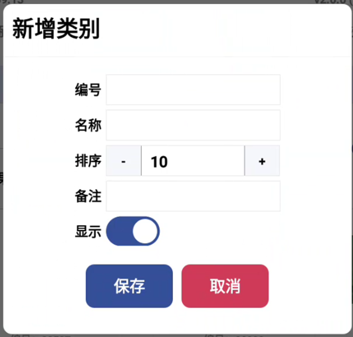The image size is (353, 337).
Task: Click the white knob of 显示 switch
Action: coord(145,231)
